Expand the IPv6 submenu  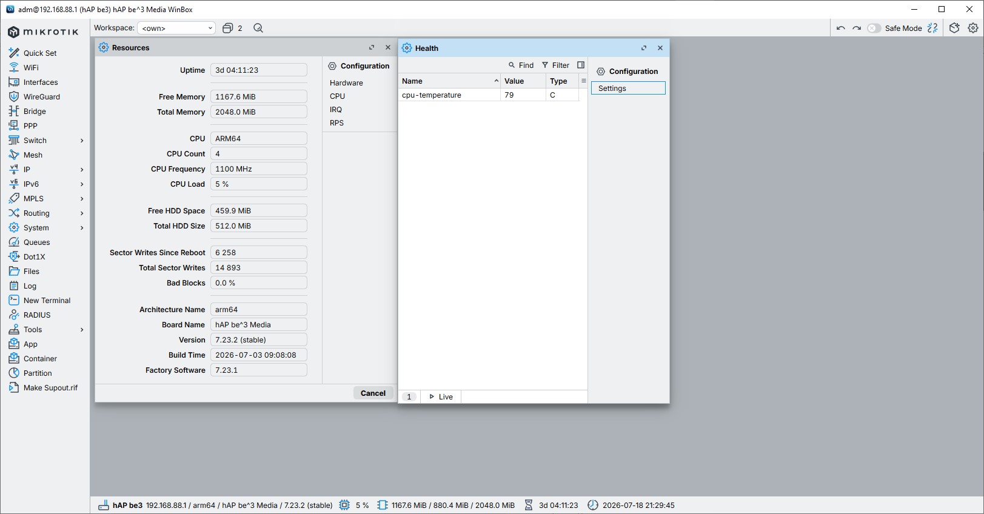82,184
